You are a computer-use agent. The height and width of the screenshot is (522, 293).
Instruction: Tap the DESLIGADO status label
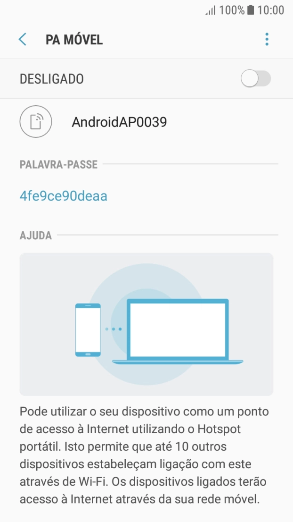[x=51, y=79]
